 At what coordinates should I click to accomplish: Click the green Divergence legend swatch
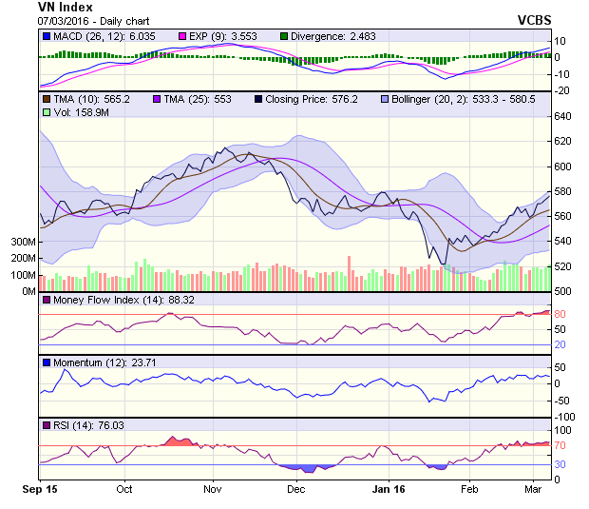click(x=284, y=36)
